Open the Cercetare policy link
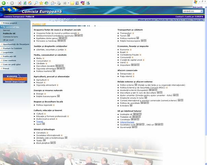Viewport: 207px width, 165px height. click(x=41, y=133)
